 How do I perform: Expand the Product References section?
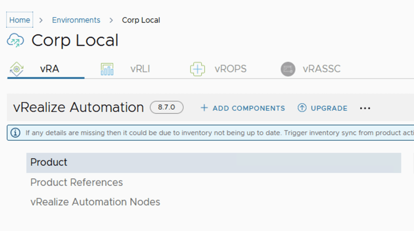76,182
